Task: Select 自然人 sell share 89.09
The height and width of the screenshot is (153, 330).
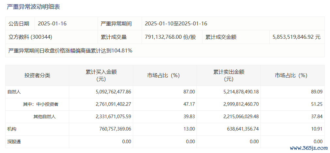Action: [317, 92]
